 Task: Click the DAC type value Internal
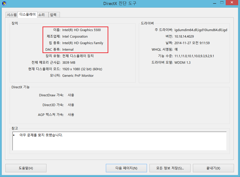tap(68, 50)
